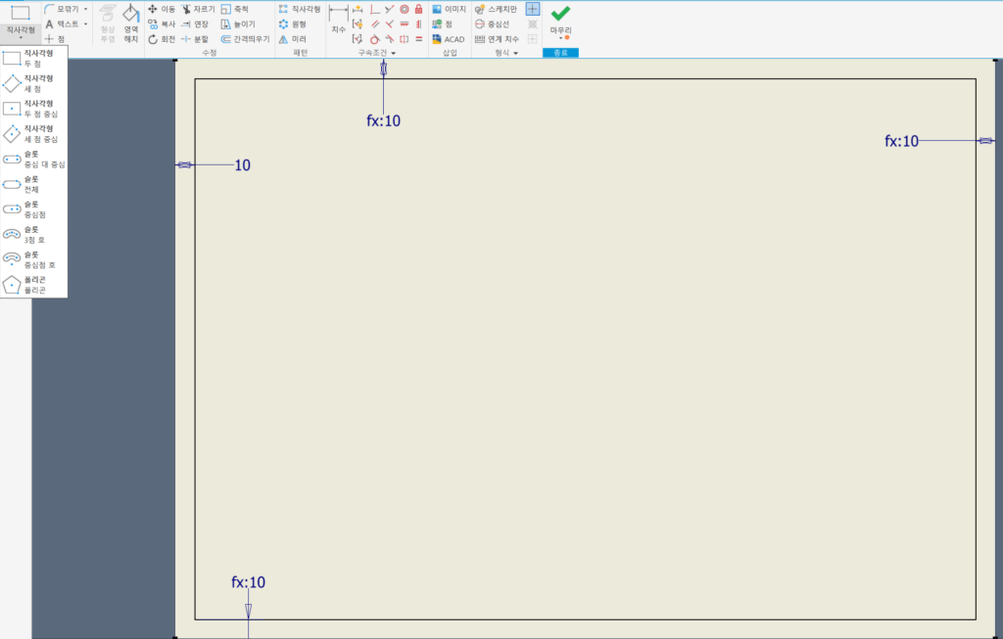Expand the 형식 panel dropdown
The image size is (1003, 639).
tap(515, 53)
